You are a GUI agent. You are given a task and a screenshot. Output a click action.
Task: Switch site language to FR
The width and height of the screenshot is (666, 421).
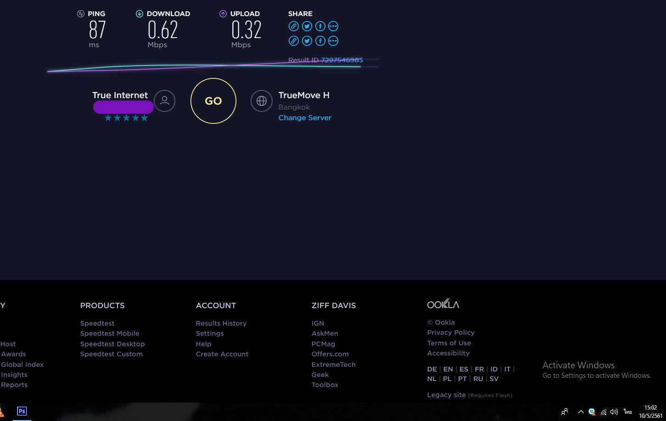479,369
